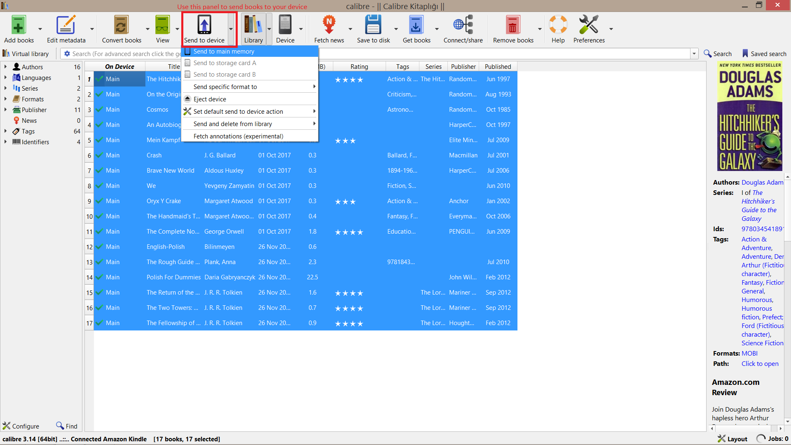
Task: Click the Series column header
Action: click(x=433, y=67)
